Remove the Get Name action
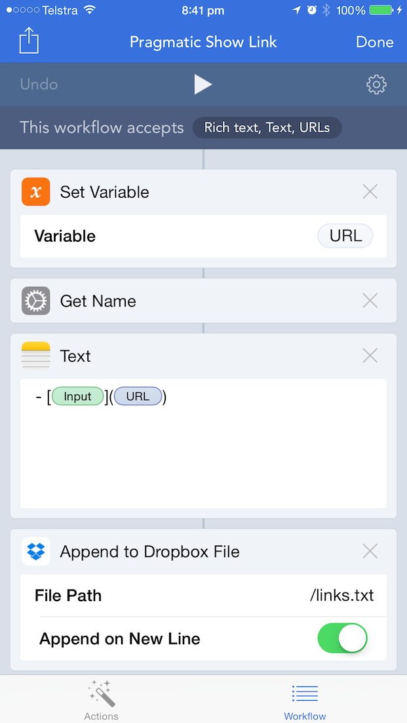The width and height of the screenshot is (407, 723). point(370,301)
